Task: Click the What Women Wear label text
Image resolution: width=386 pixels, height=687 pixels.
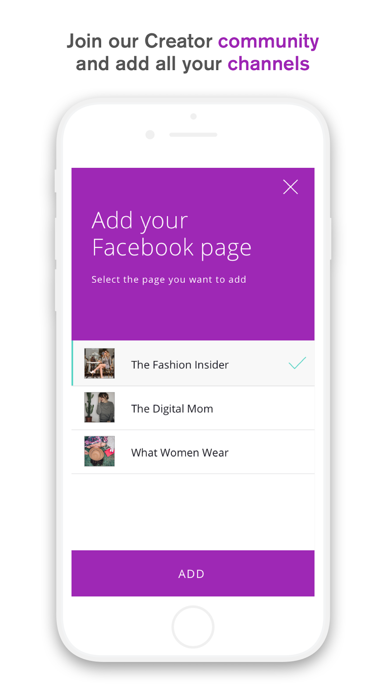Action: coord(180,453)
